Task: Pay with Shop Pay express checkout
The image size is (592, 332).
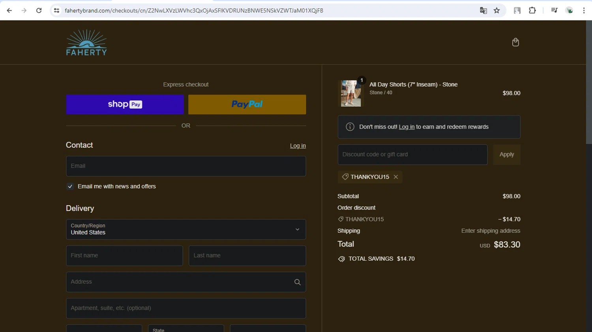Action: (x=125, y=104)
